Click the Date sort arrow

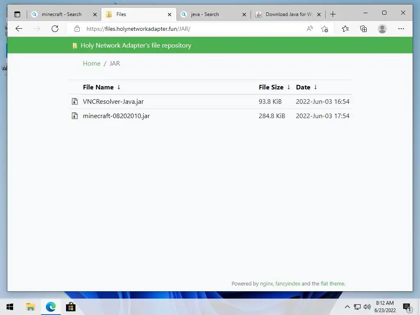coord(315,87)
